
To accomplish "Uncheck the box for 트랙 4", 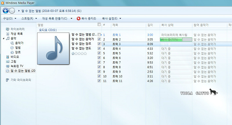I will click(x=99, y=48).
